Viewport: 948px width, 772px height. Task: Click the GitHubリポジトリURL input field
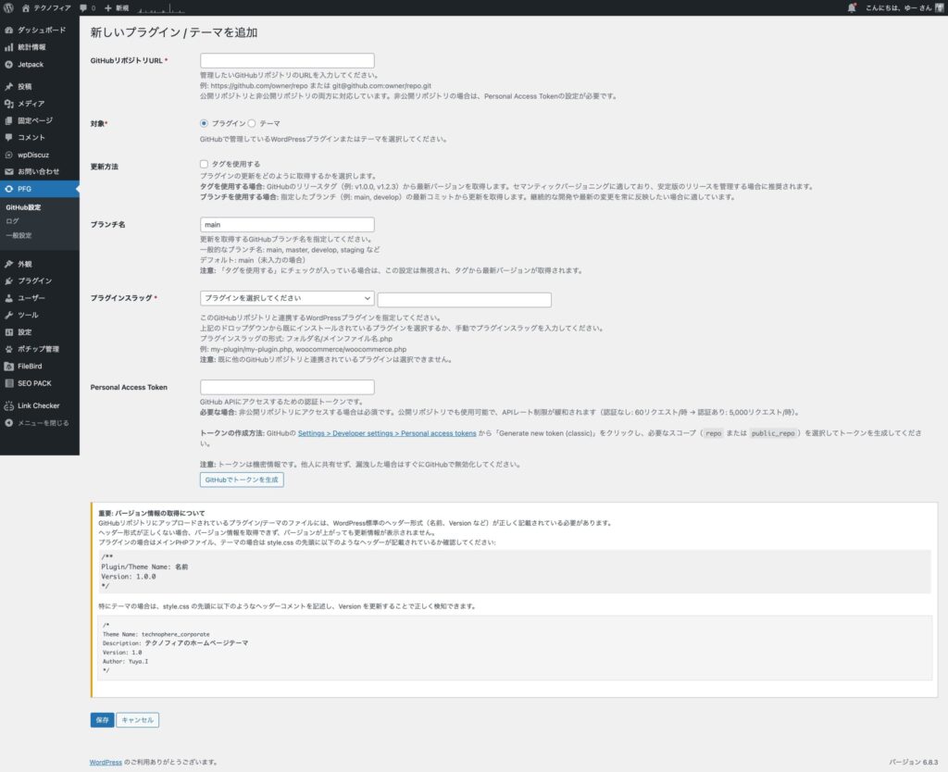tap(287, 60)
